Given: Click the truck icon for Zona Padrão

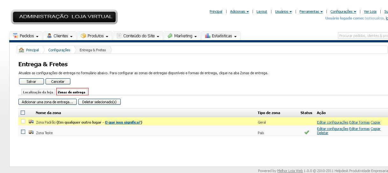Looking at the screenshot, I should coord(31,122).
